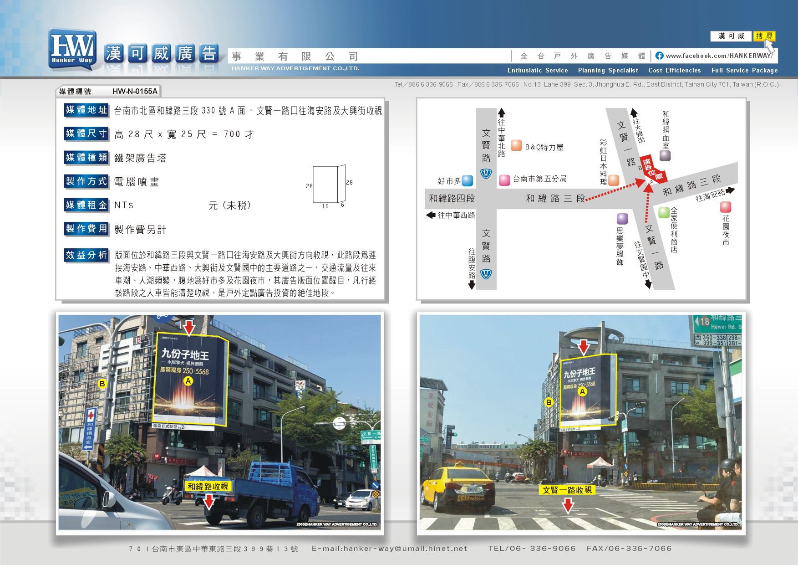Open the facebook.com/HANKERWAY link
This screenshot has height=565, width=798.
click(x=718, y=56)
